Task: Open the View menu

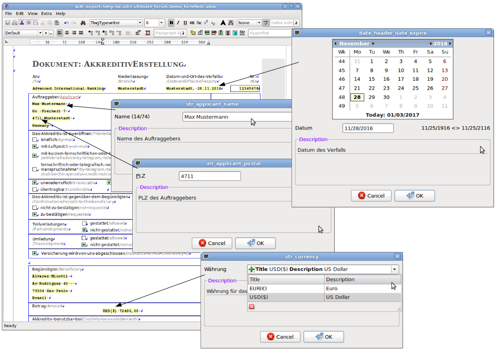Action: 33,13
